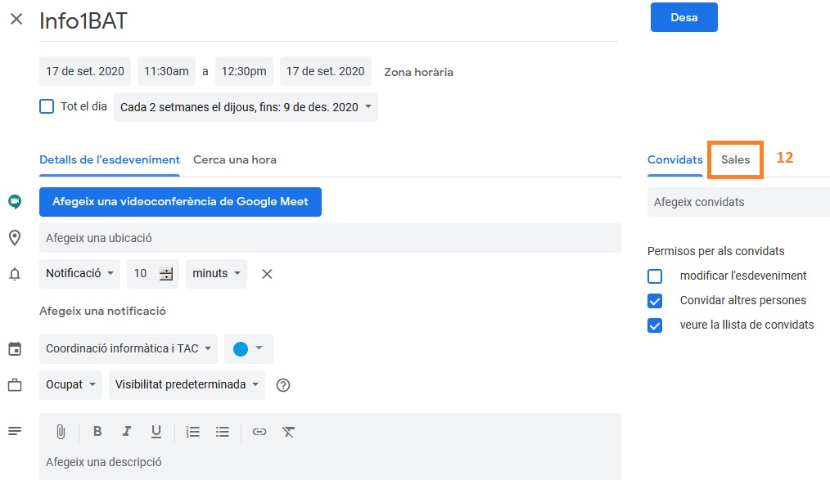The width and height of the screenshot is (830, 480).
Task: Open the Notificació type dropdown
Action: click(79, 274)
